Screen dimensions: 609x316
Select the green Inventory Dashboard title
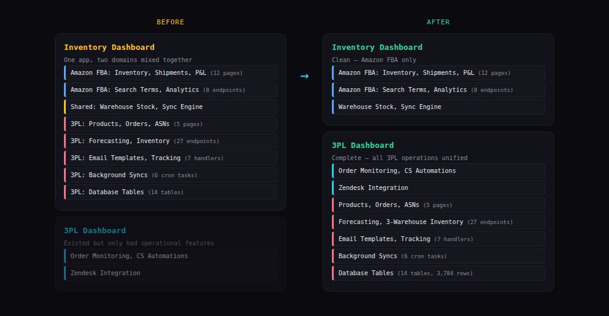coord(377,47)
